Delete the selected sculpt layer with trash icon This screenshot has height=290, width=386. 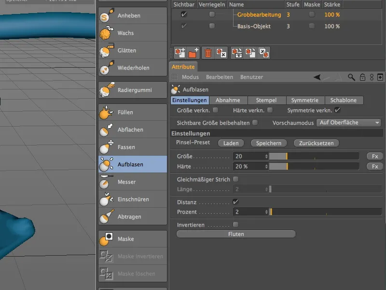pyautogui.click(x=208, y=53)
